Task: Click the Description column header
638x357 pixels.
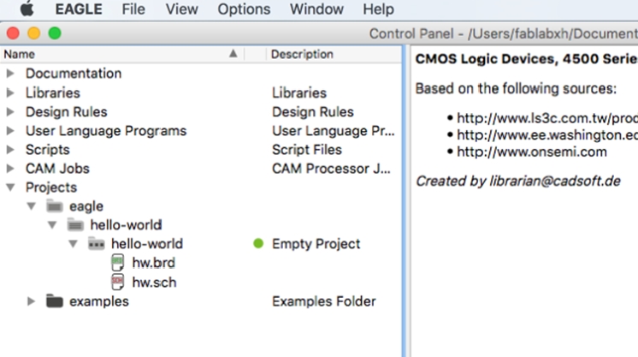Action: tap(302, 54)
